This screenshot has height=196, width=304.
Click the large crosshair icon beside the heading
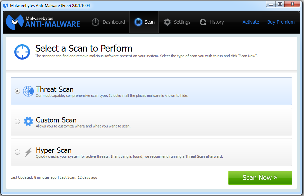(22, 52)
